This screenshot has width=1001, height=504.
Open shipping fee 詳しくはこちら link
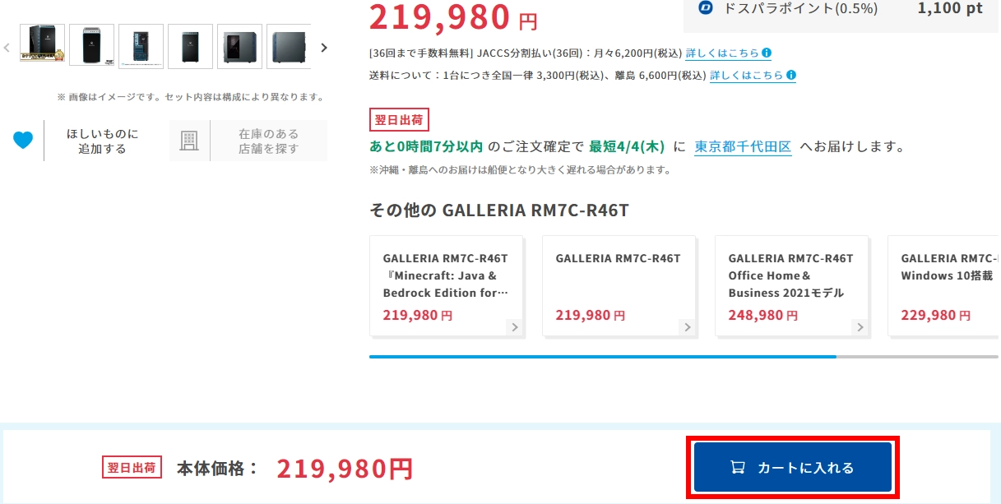(747, 75)
